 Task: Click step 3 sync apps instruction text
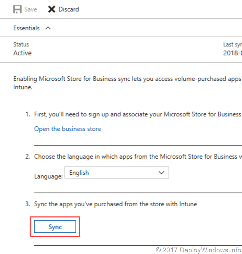click(x=115, y=204)
